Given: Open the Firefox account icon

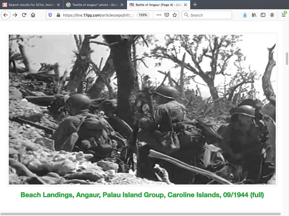Looking at the screenshot, I should click(272, 15).
